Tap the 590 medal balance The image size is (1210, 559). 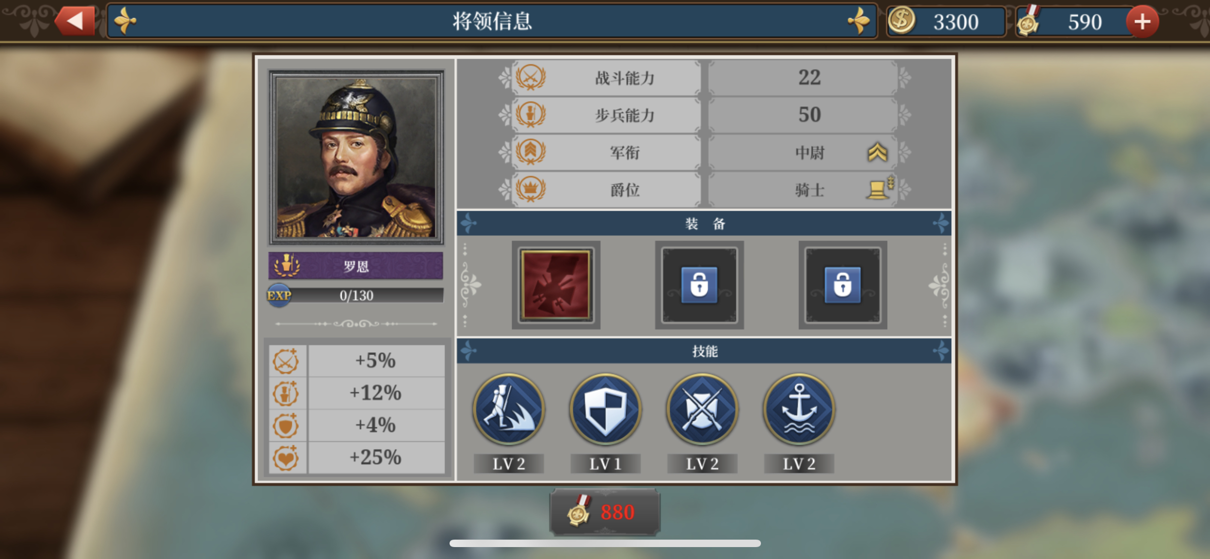point(1073,21)
